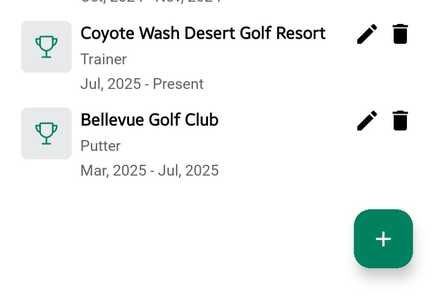Tap the trophy icon beside Coyote Wash entry
The image size is (434, 305).
coord(46,47)
